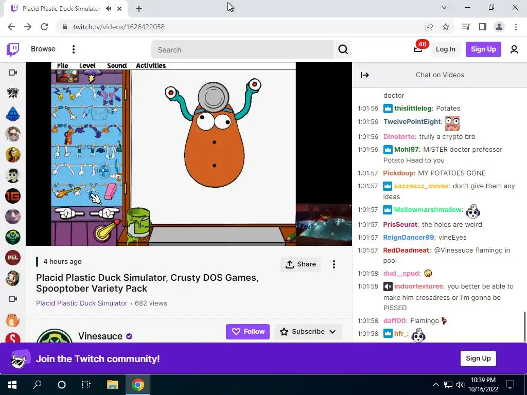Click the verified badge next to Vinesauce

129,336
